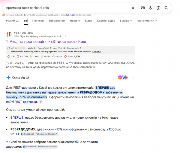
Task: Click the FEST доставка site favicon
Action: (x=9, y=34)
